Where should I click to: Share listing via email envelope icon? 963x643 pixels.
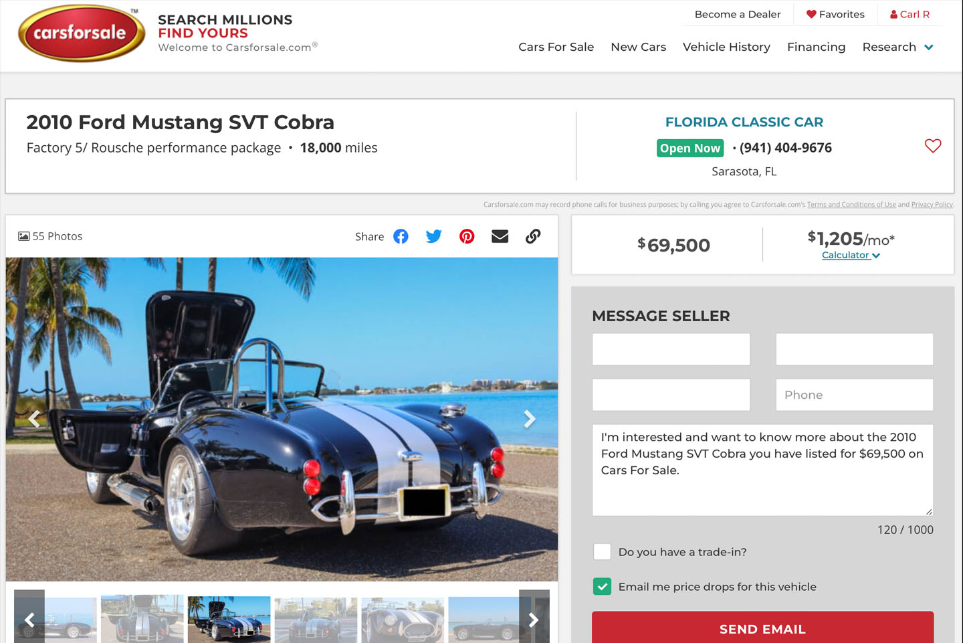point(500,236)
